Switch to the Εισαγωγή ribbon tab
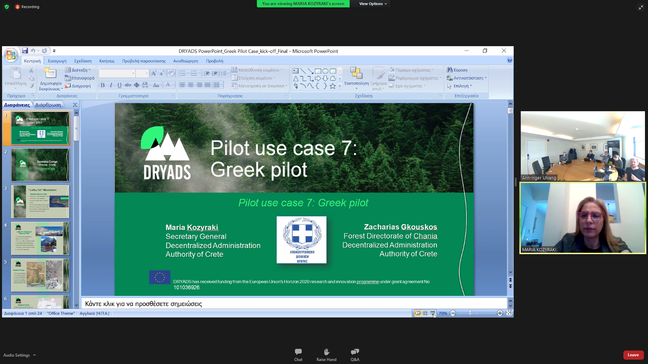The width and height of the screenshot is (648, 364). 57,61
